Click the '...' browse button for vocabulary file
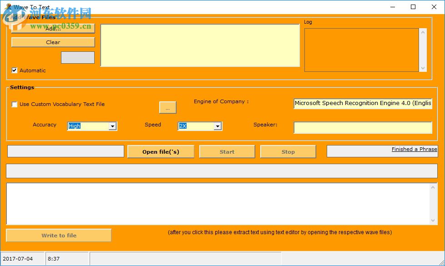445x266 pixels. tap(168, 107)
